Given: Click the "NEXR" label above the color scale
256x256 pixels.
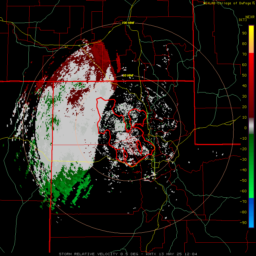Looking at the screenshot, I should pyautogui.click(x=250, y=17).
